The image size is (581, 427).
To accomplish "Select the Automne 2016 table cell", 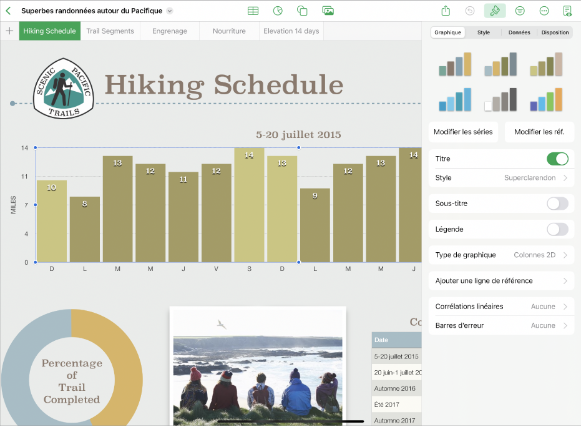I will coord(396,388).
